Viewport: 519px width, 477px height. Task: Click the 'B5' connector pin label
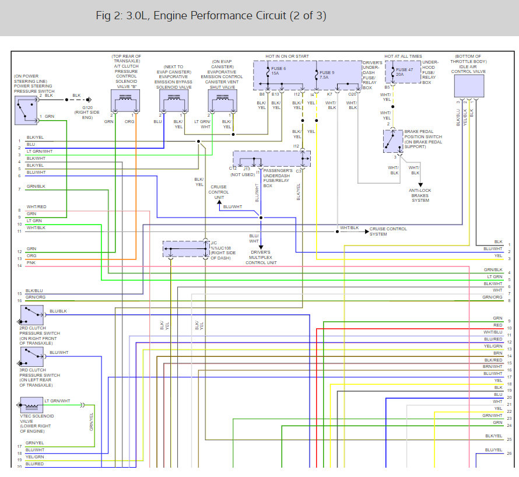coord(387,87)
